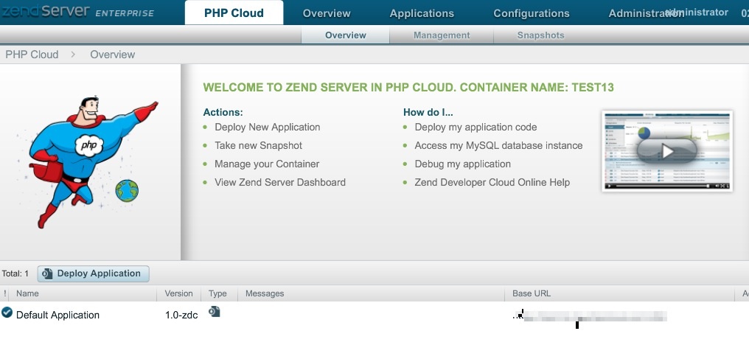
Task: Sort the table by Name column
Action: 28,293
